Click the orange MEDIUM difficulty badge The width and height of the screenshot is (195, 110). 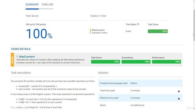click(12, 60)
